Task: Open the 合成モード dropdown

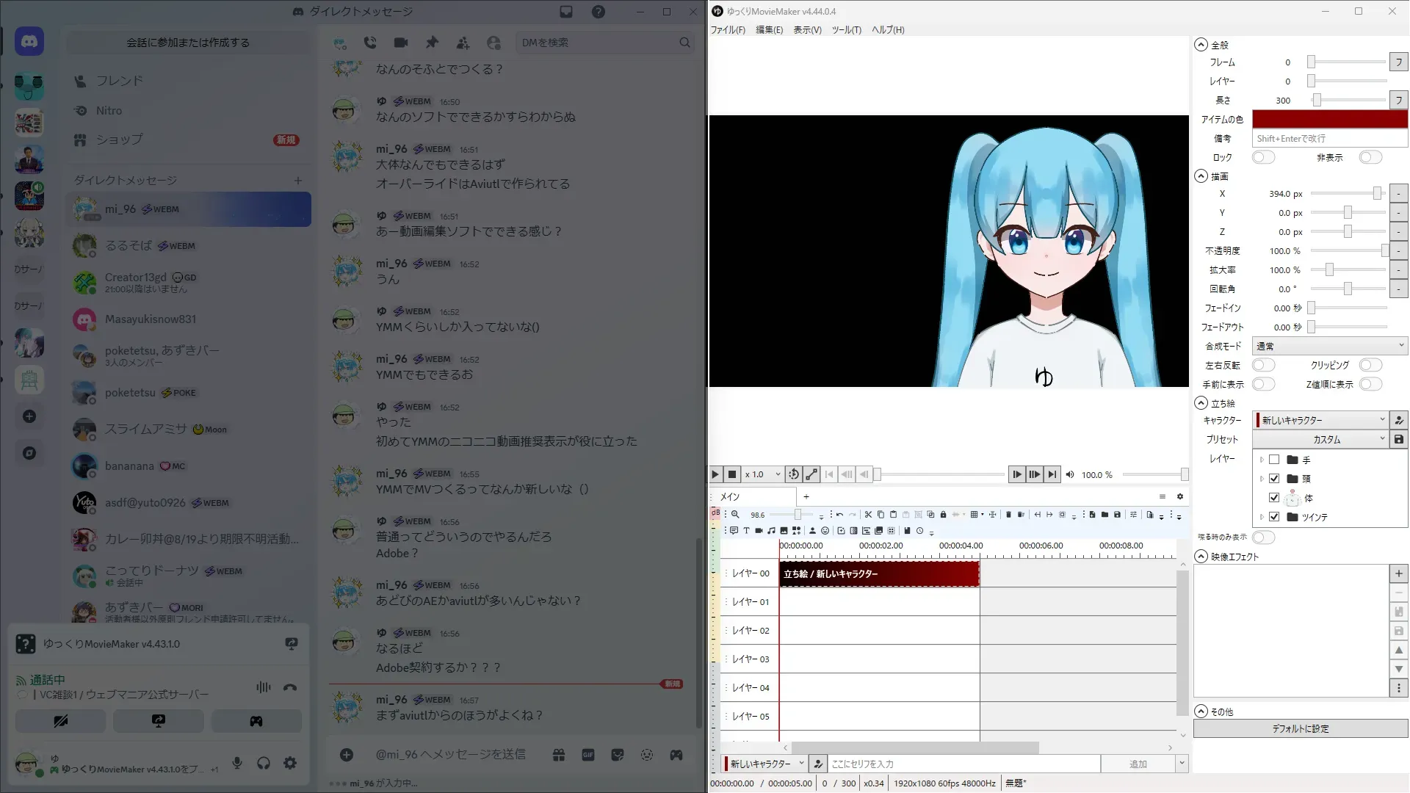Action: [x=1329, y=346]
